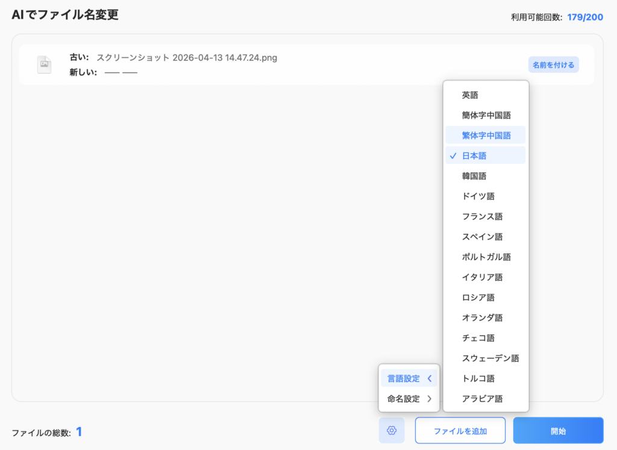Select 繁体字中国語 (Traditional Chinese) language
This screenshot has height=450, width=617.
point(485,135)
